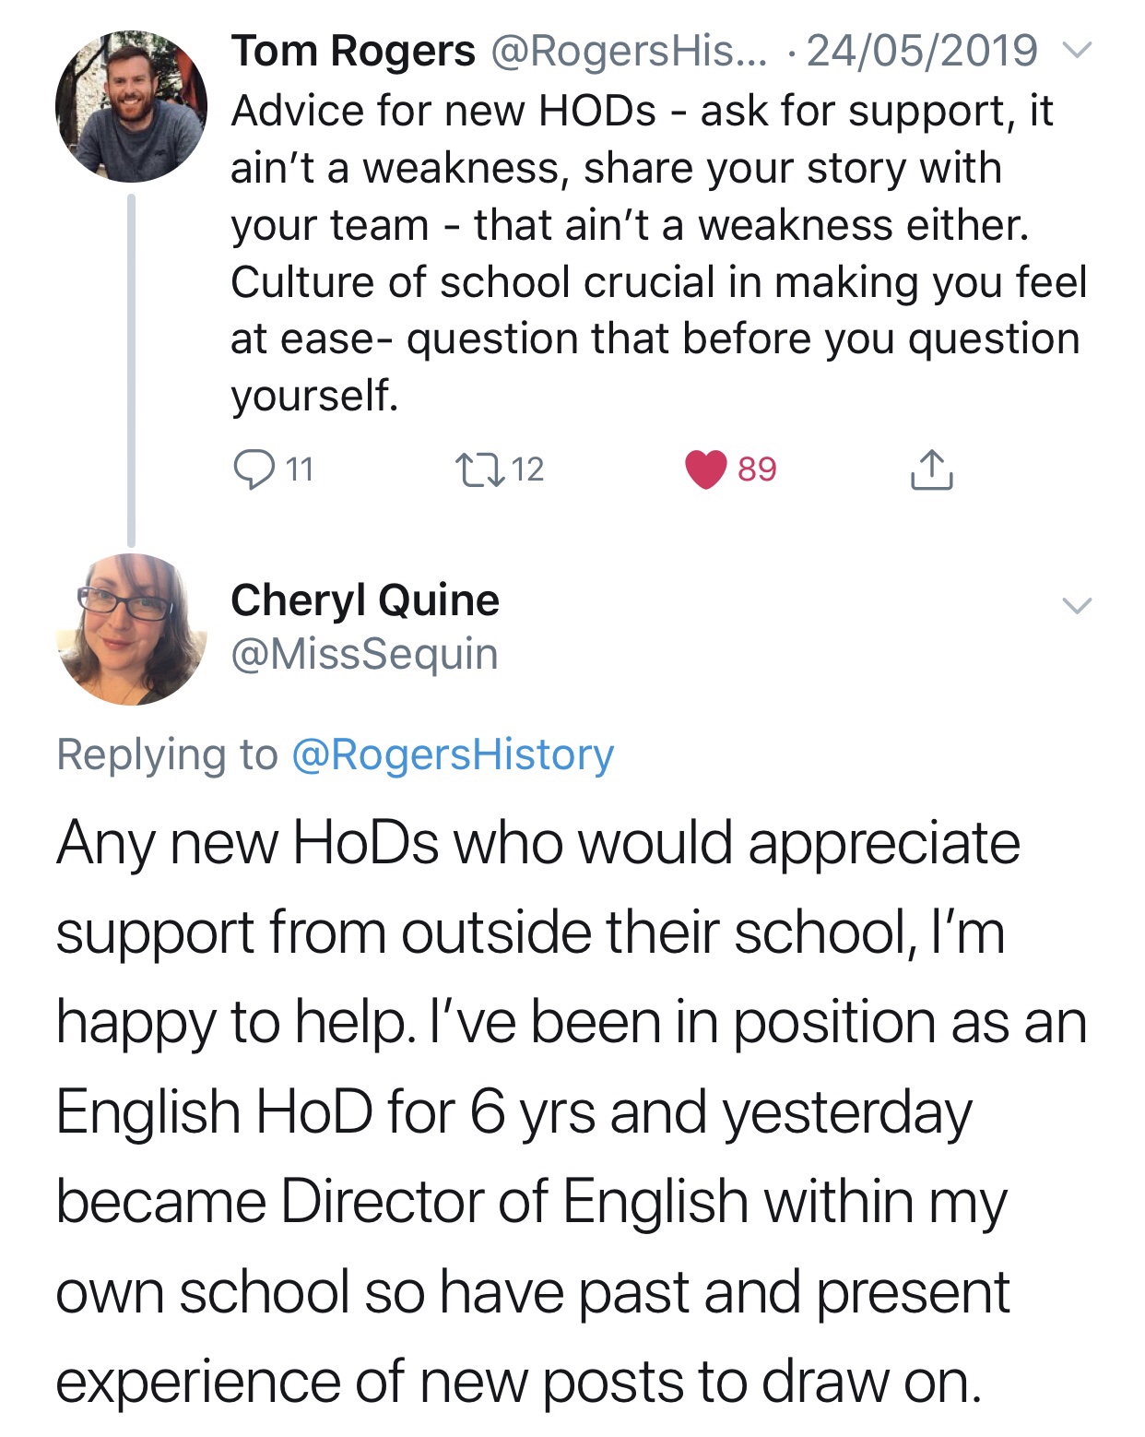This screenshot has height=1437, width=1145.
Task: Open the Cheryl Quine display name
Action: tap(365, 600)
